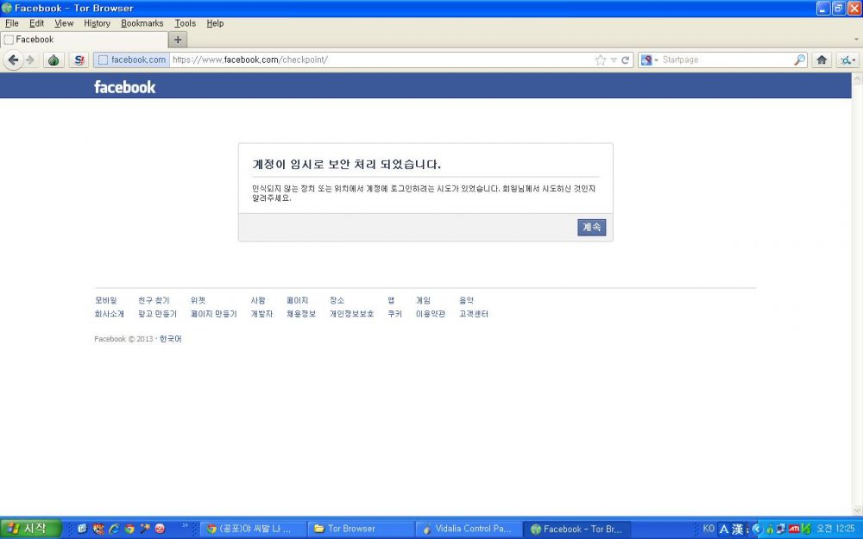863x539 pixels.
Task: Open search engine selector dropdown
Action: point(650,60)
